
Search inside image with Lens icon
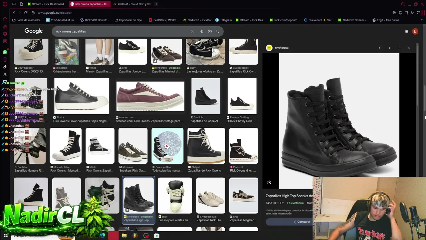tap(269, 182)
